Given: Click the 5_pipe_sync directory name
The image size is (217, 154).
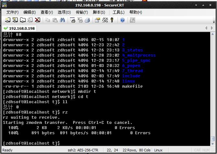Looking at the screenshot, I should tap(136, 60).
